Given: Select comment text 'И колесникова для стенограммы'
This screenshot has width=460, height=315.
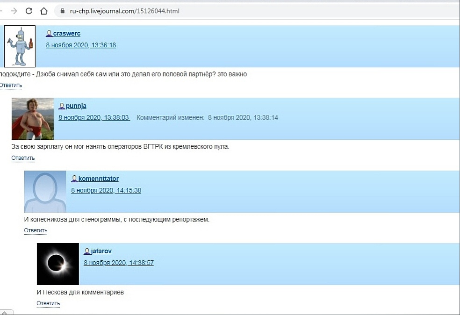Looking at the screenshot, I should (117, 219).
